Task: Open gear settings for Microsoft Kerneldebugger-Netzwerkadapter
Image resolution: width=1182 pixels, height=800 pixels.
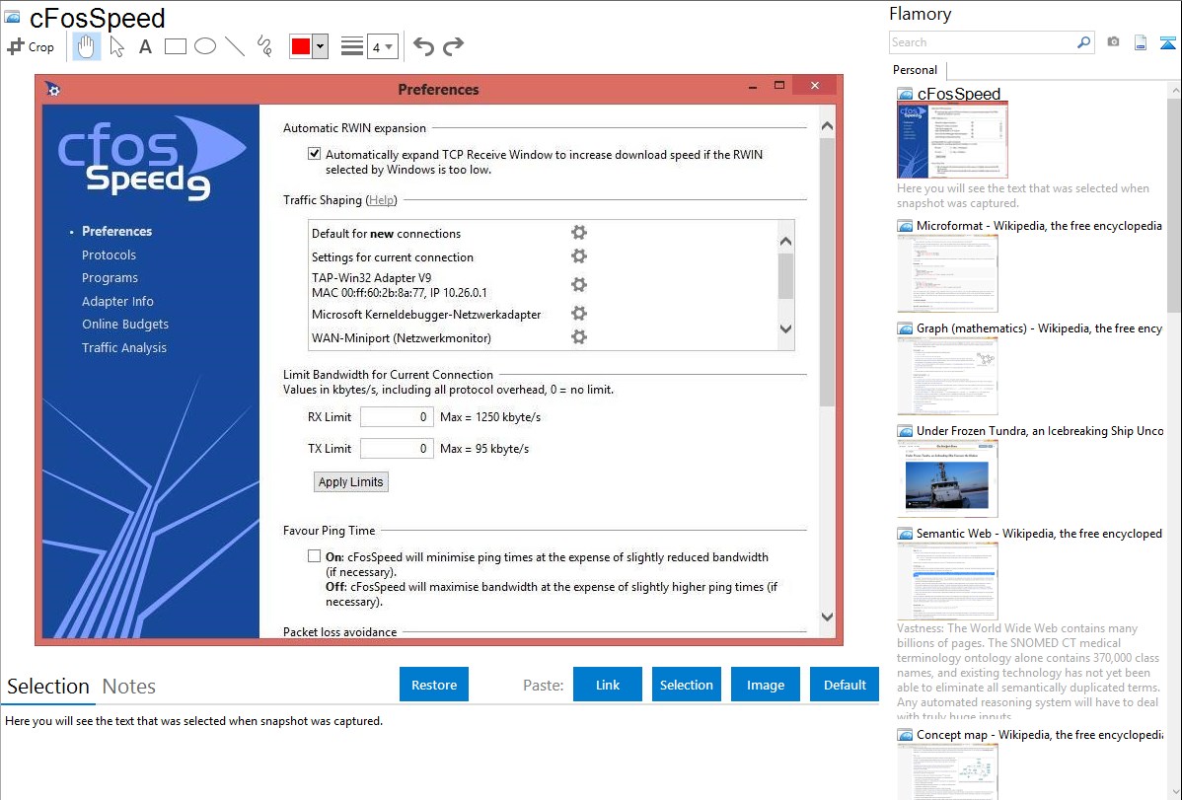Action: point(579,313)
